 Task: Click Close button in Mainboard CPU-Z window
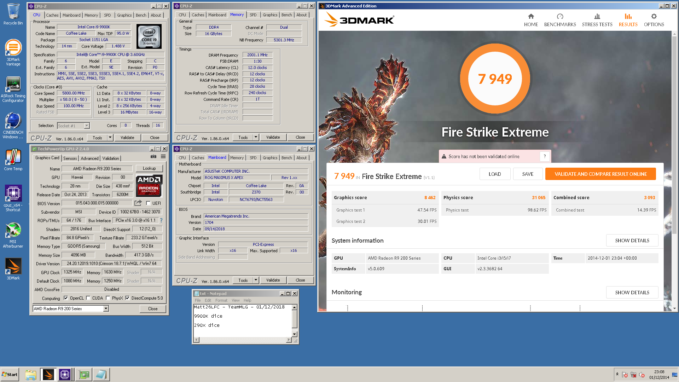tap(300, 280)
